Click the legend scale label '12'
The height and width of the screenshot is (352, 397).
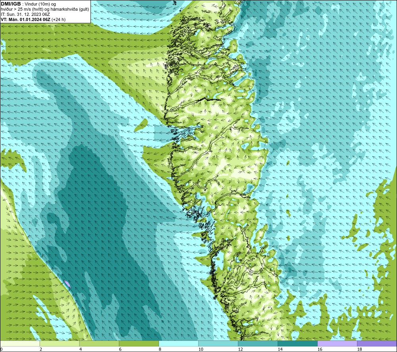click(240, 349)
